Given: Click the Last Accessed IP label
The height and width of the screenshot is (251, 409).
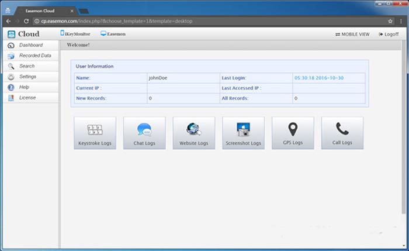Looking at the screenshot, I should point(241,88).
